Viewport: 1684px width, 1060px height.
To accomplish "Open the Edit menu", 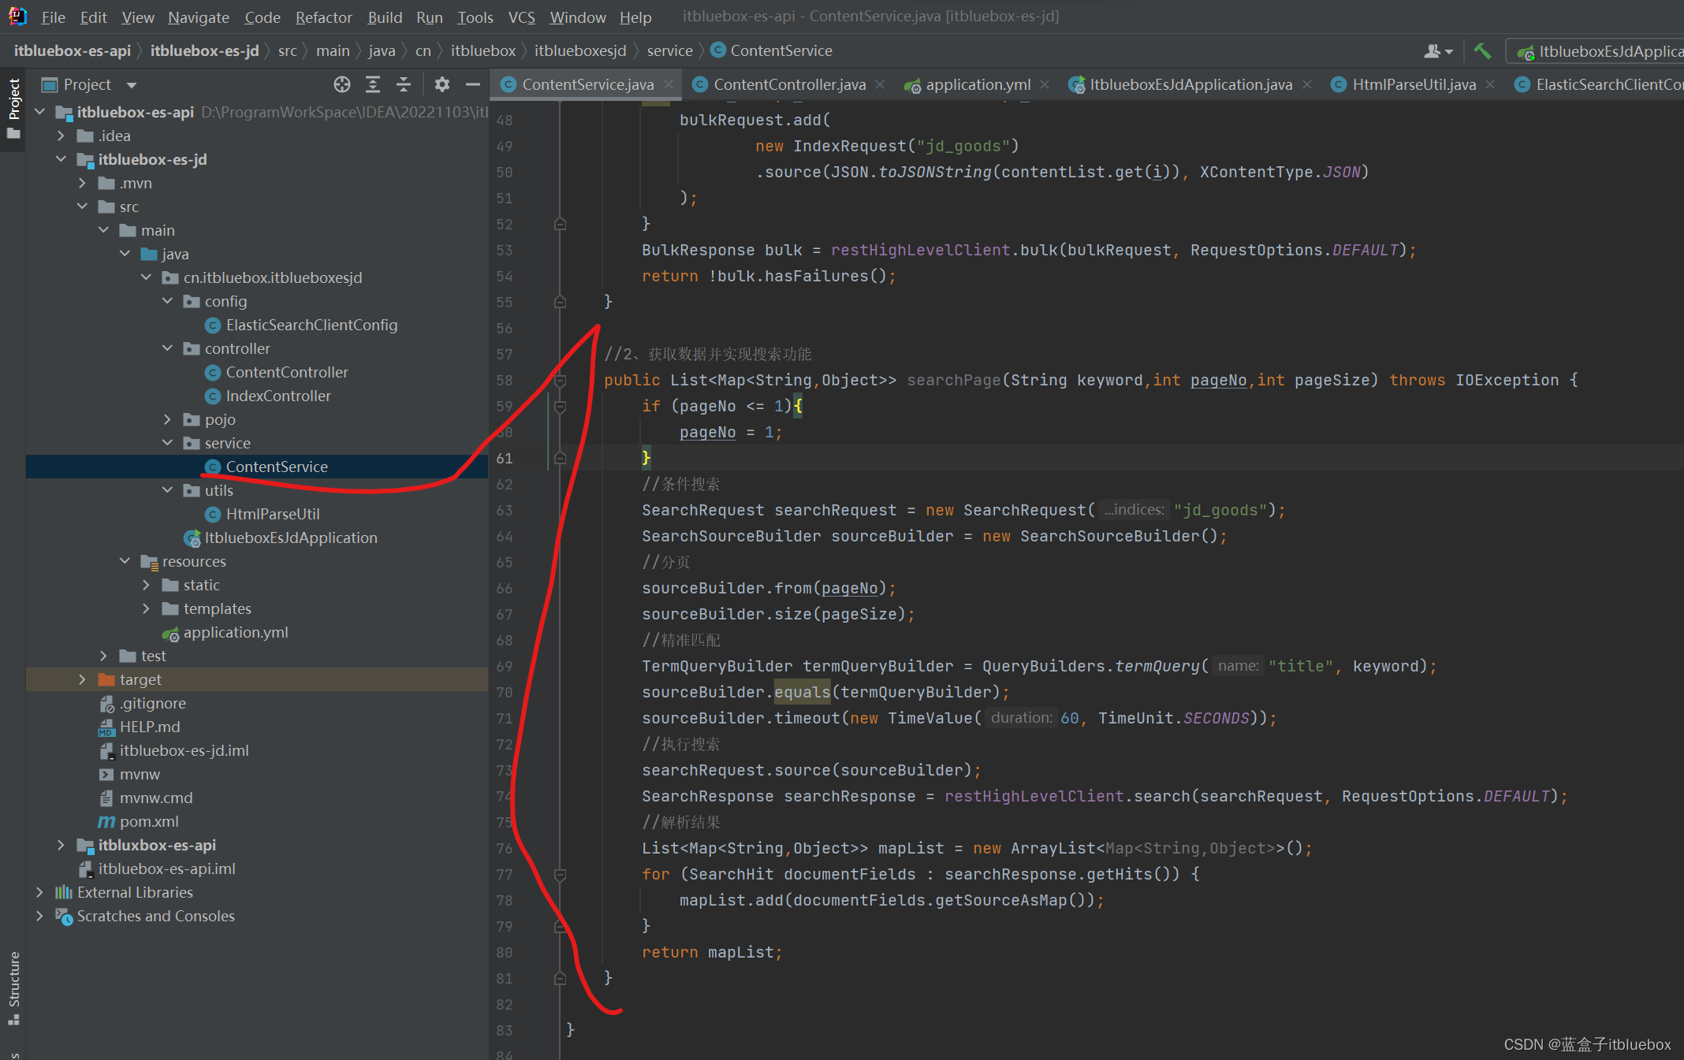I will 93,17.
